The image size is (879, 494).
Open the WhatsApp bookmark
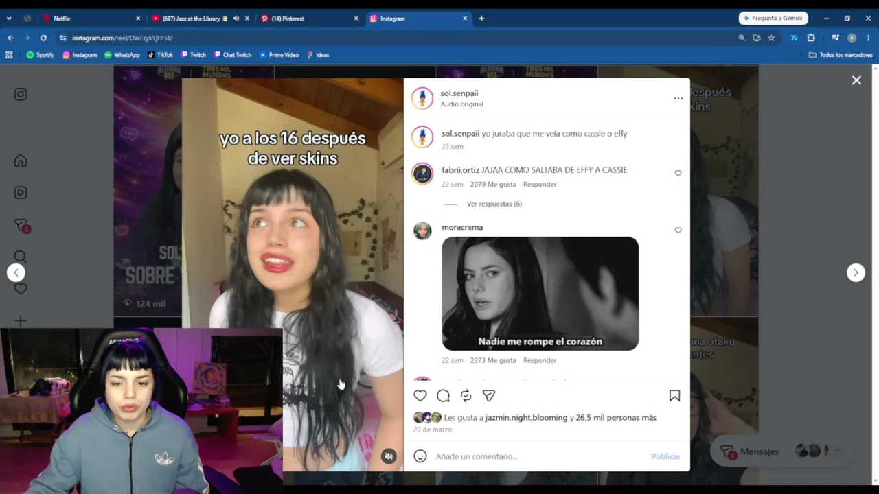click(122, 55)
